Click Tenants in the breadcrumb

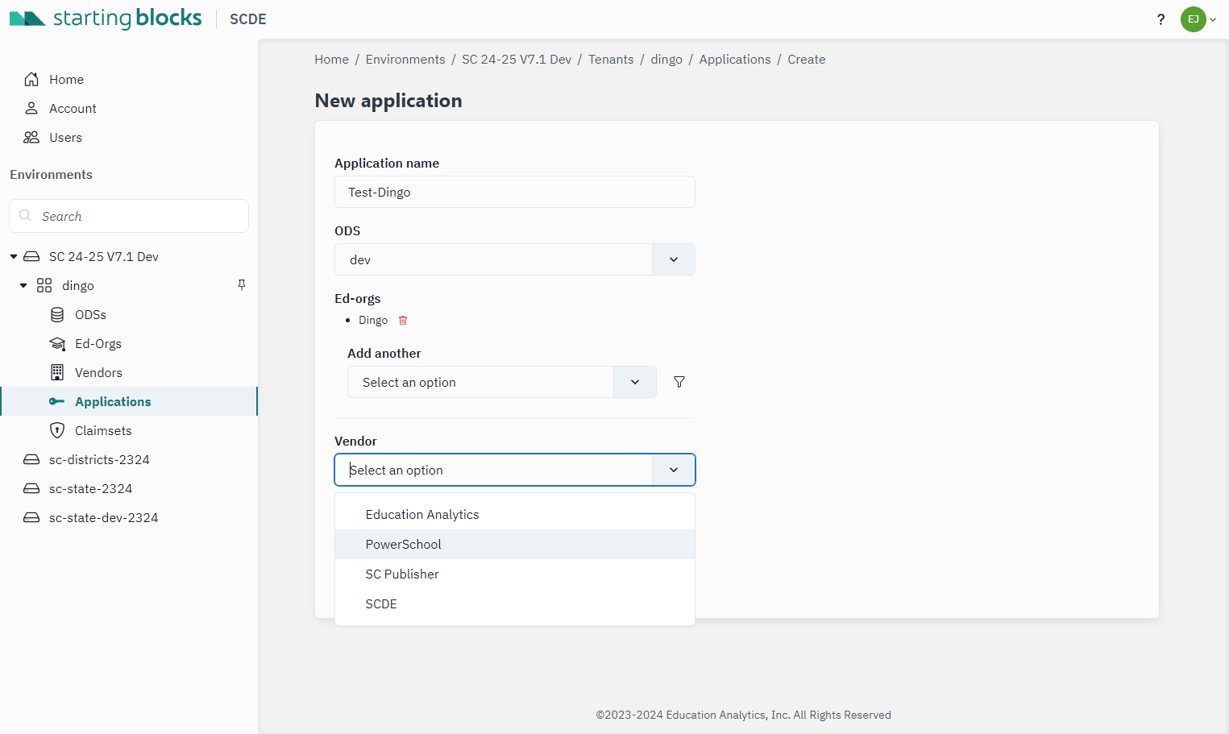point(611,59)
